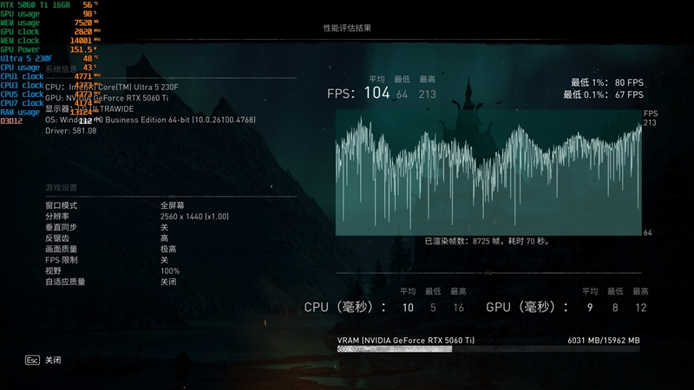Click the 'CPU (毫秒):' frame time label
This screenshot has width=694, height=390.
344,308
